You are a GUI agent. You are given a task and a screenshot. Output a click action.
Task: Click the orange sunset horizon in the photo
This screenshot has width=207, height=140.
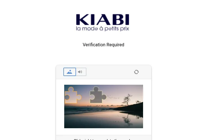coord(92,105)
